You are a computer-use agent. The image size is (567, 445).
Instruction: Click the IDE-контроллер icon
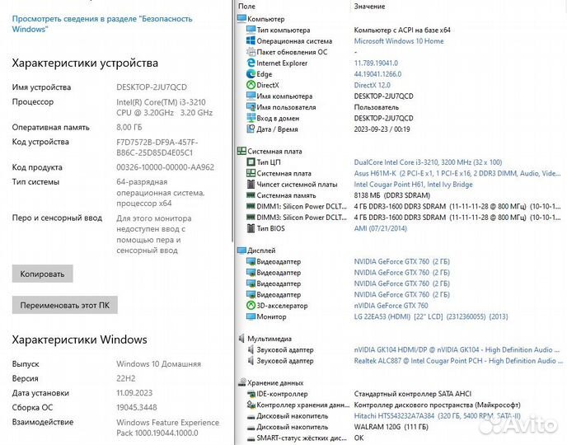pos(251,394)
